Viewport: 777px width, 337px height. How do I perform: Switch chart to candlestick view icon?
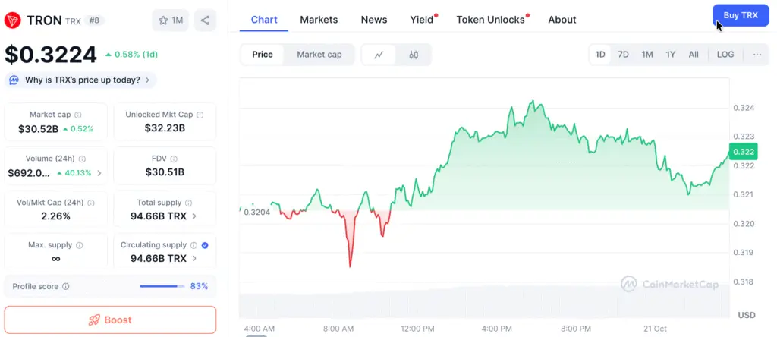[414, 55]
